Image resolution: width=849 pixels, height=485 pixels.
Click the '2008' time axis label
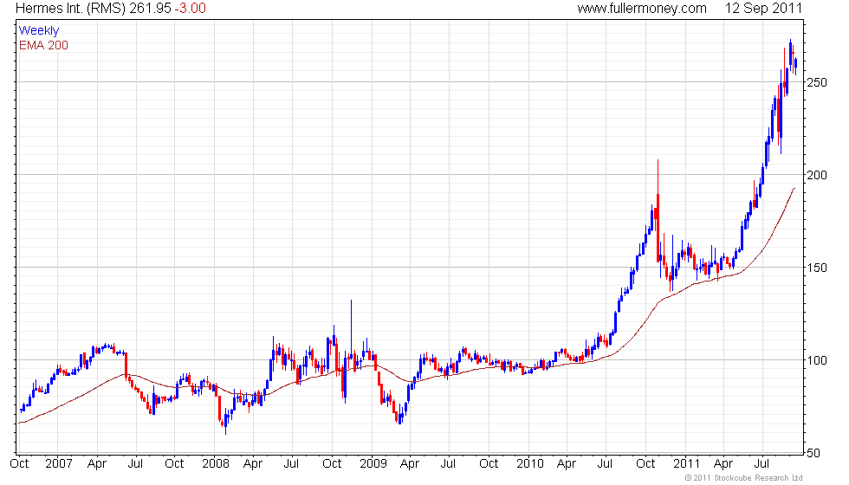click(216, 464)
